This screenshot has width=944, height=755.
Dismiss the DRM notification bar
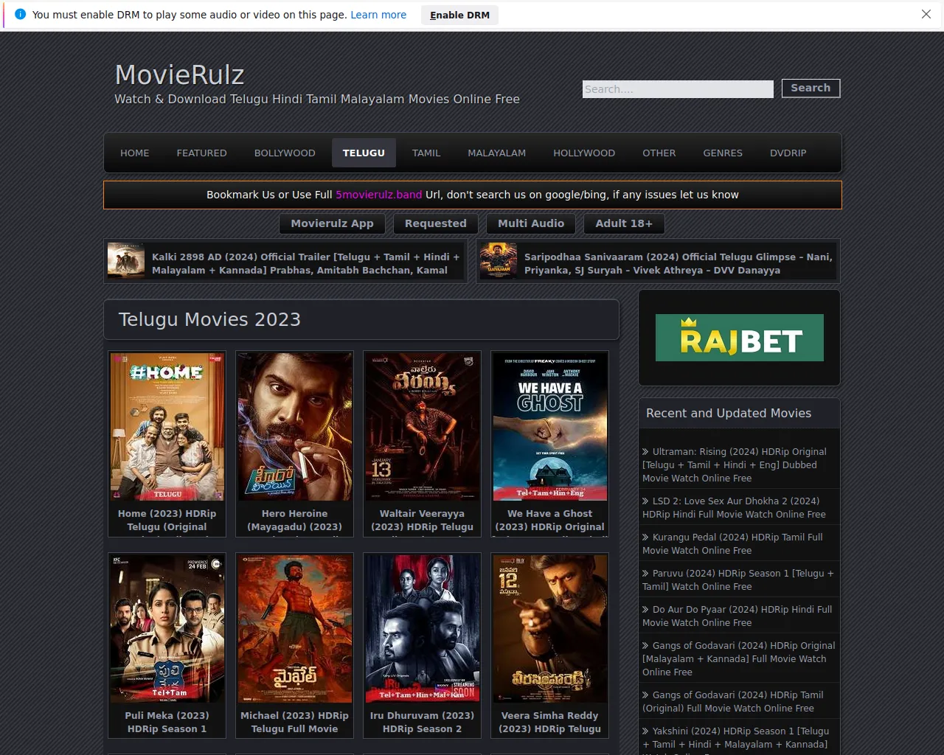click(x=926, y=15)
